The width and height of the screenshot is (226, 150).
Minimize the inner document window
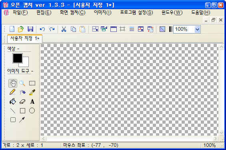point(206,20)
